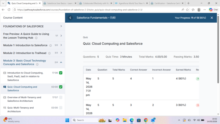
Task: Click the Correct Answer column header
Action: pyautogui.click(x=138, y=70)
